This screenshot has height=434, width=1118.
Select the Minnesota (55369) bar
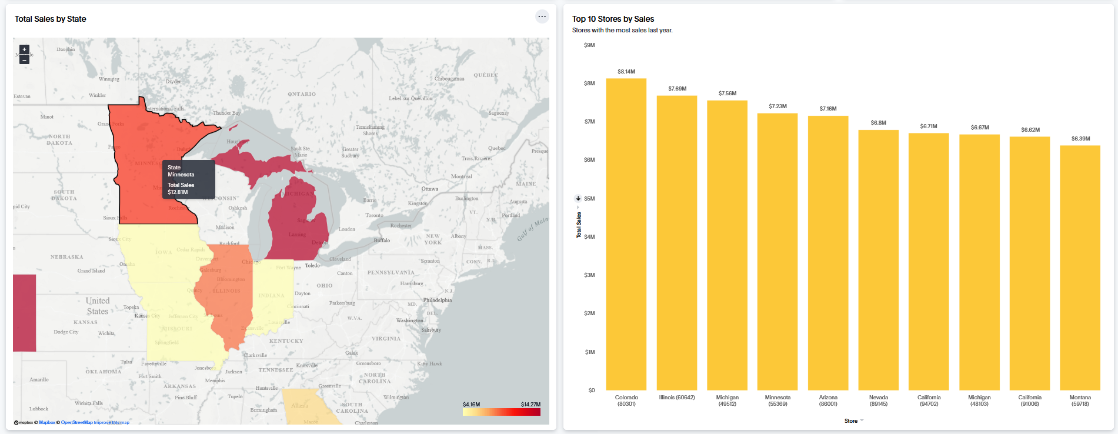(x=777, y=252)
